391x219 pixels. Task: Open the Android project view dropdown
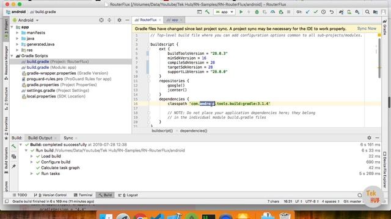(26, 20)
